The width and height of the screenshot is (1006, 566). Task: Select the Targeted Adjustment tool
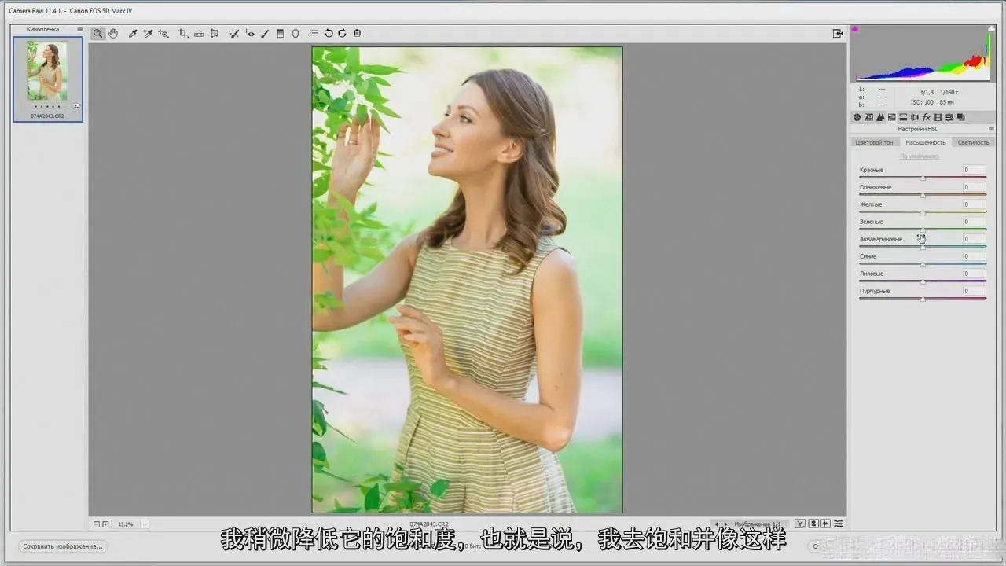pyautogui.click(x=163, y=34)
